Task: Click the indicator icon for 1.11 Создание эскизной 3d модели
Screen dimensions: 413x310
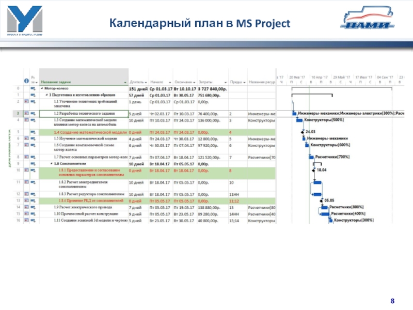Action: click(26, 221)
